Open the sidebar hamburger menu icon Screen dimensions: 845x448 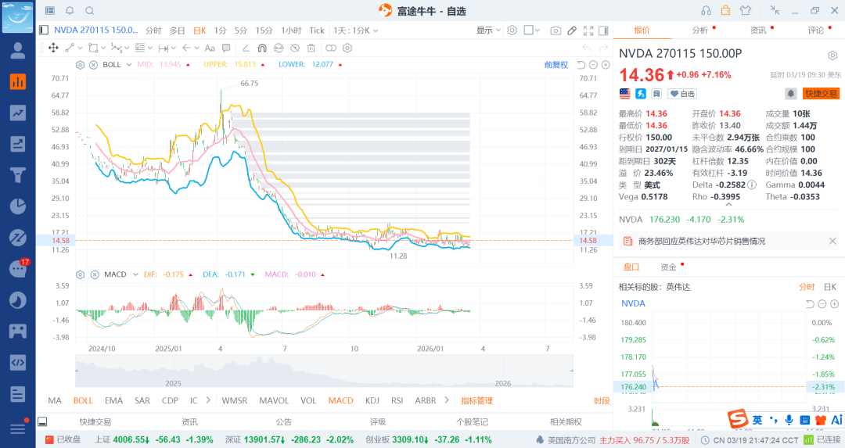coord(18,428)
